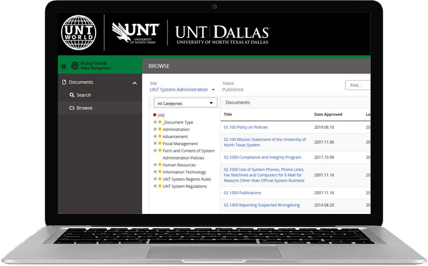Click the Documents page icon in the sidebar
Viewport: 428px width, 266px height.
point(64,82)
